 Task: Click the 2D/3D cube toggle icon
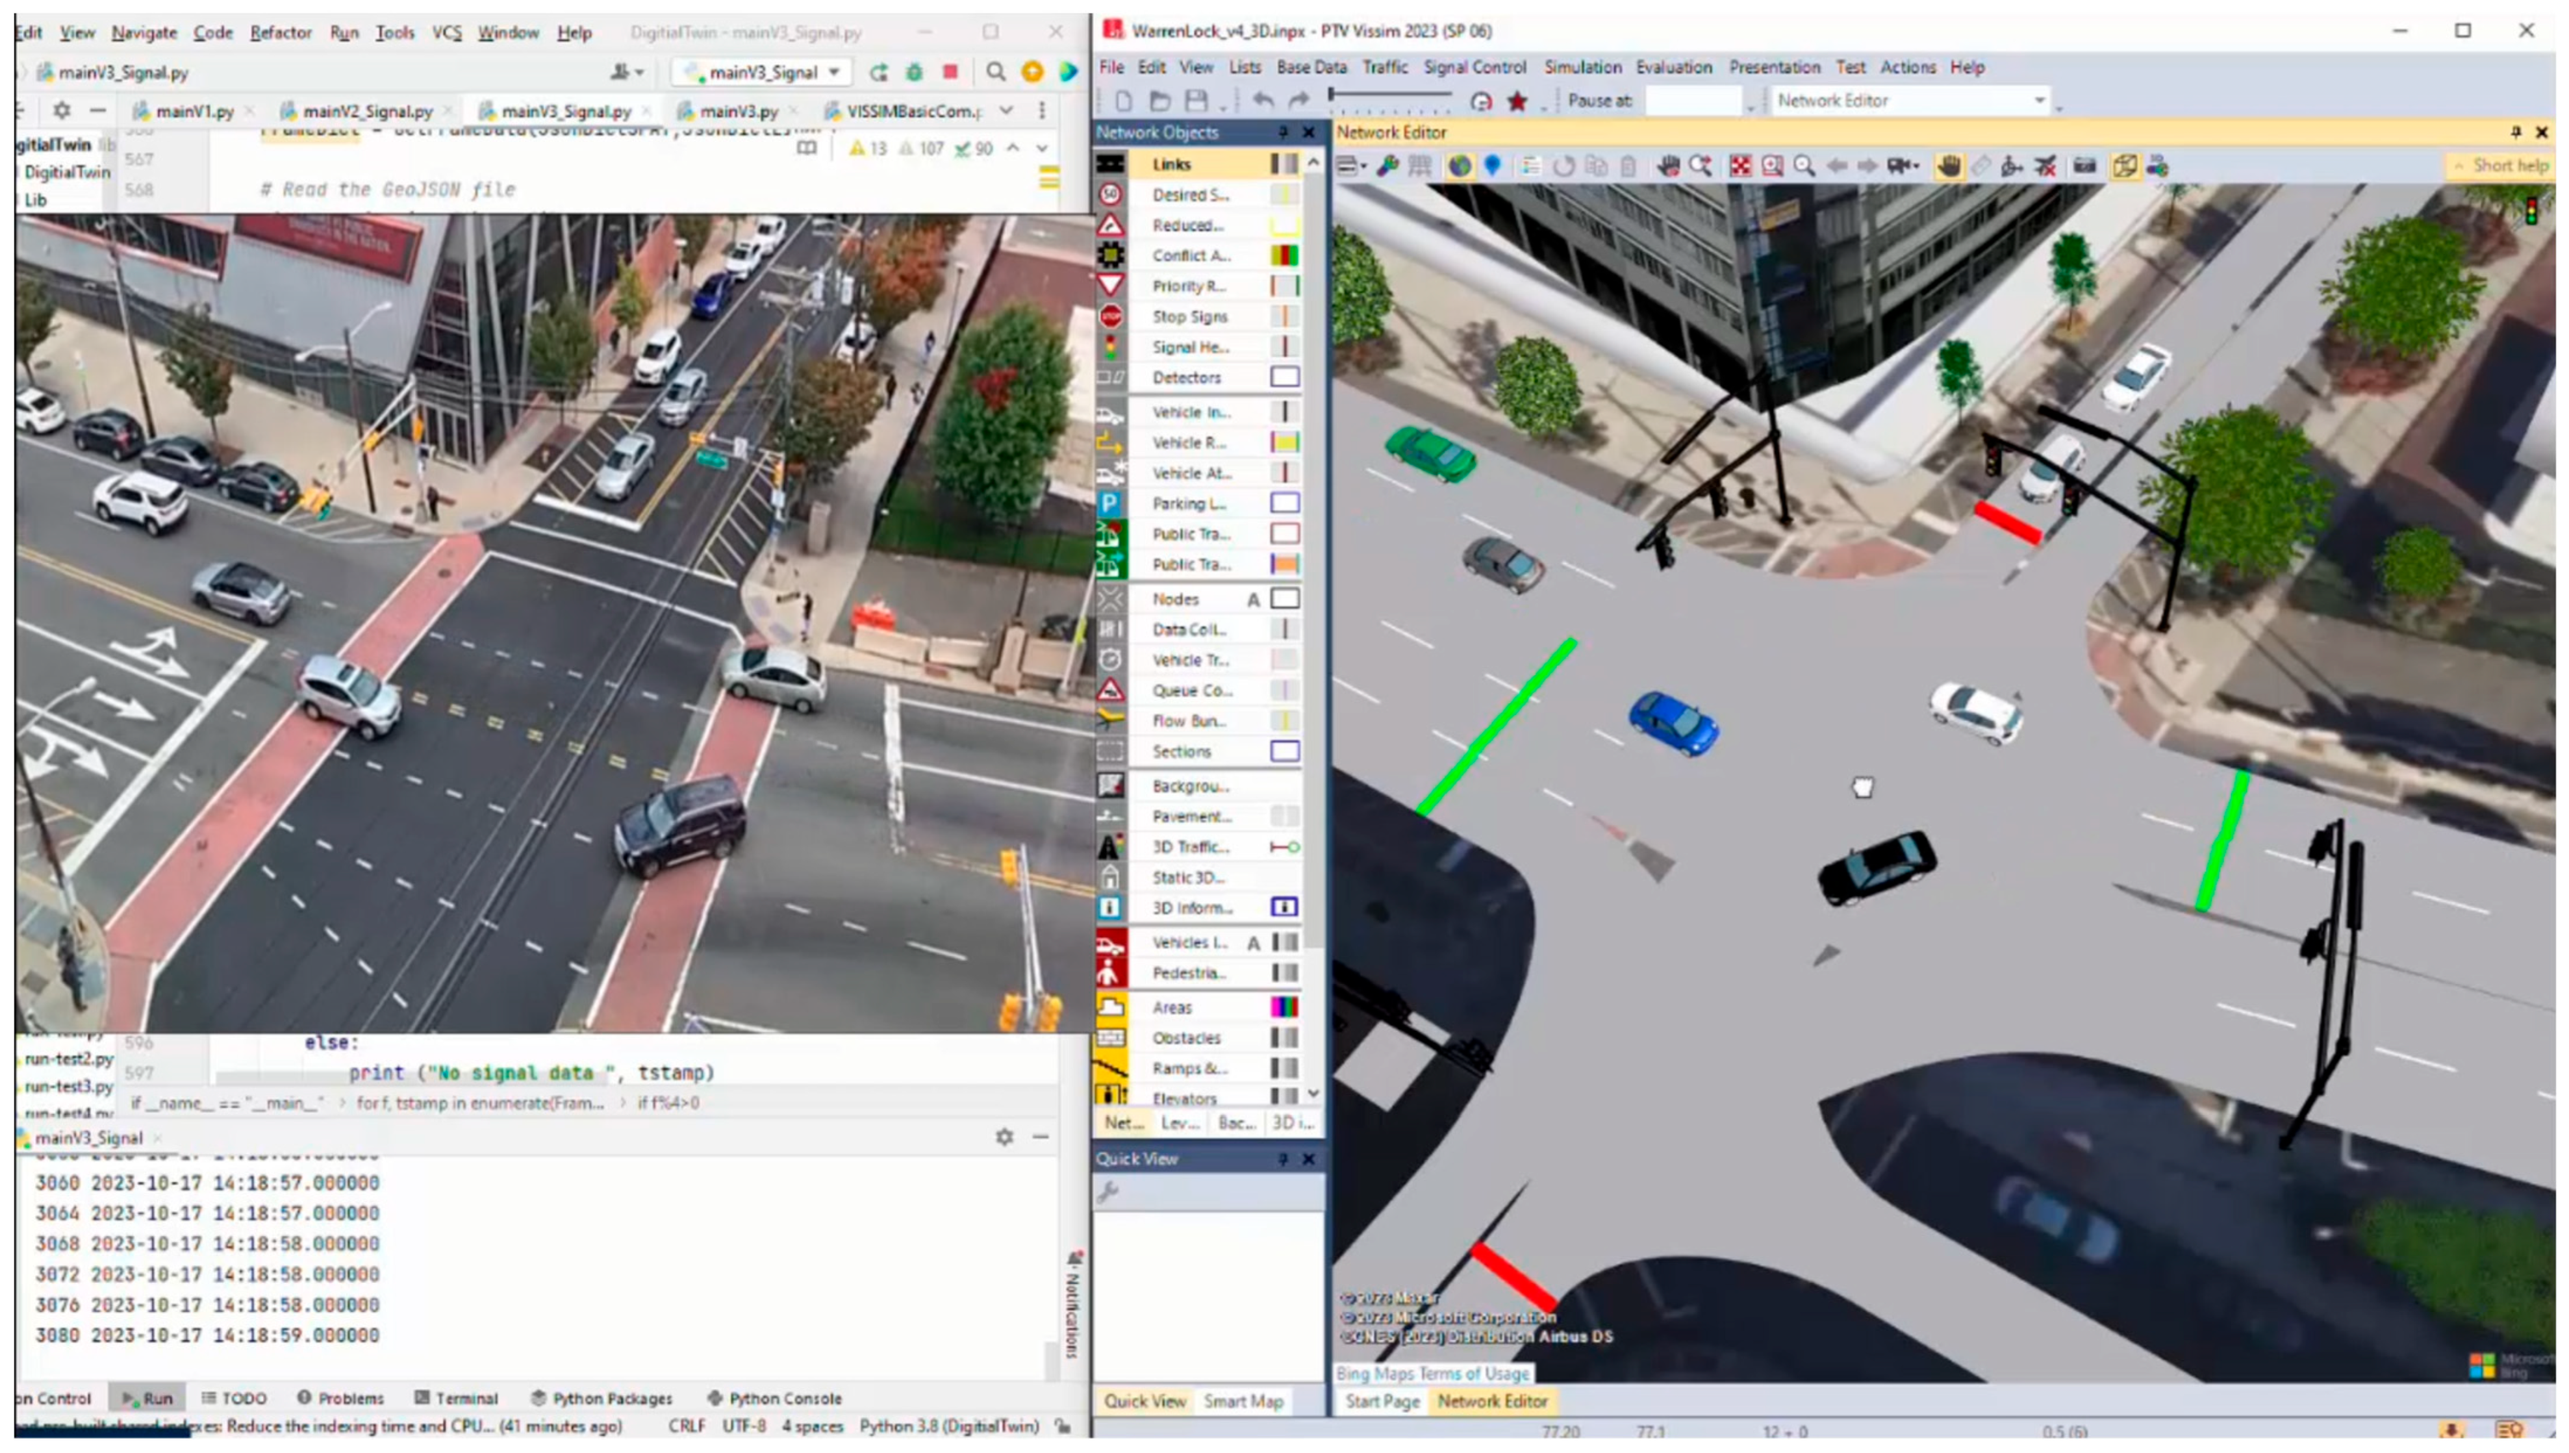[x=2124, y=167]
